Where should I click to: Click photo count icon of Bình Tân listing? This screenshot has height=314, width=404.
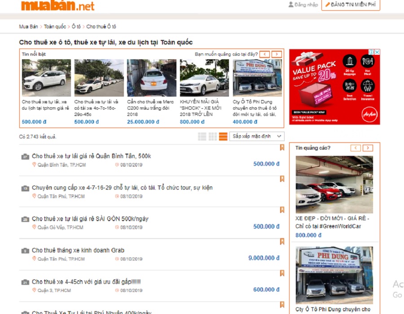25,156
